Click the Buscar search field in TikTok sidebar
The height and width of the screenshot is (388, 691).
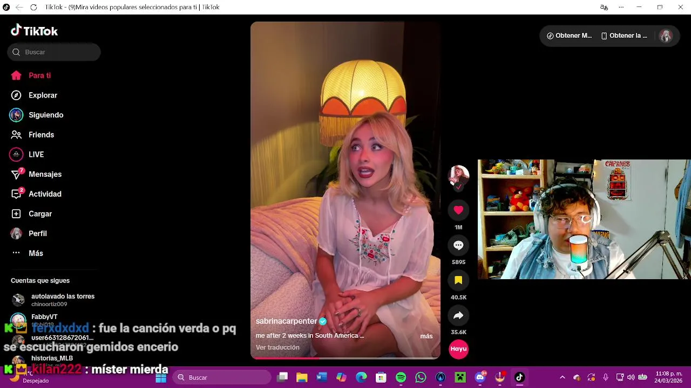pyautogui.click(x=54, y=52)
